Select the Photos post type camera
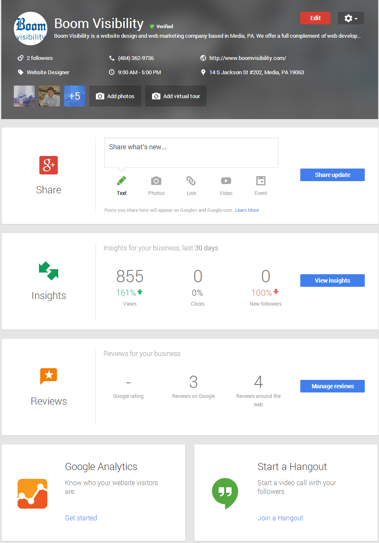 pyautogui.click(x=156, y=181)
